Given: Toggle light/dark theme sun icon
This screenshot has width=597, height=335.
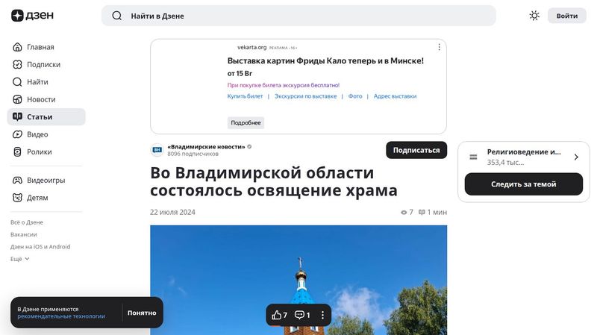Looking at the screenshot, I should tap(534, 16).
